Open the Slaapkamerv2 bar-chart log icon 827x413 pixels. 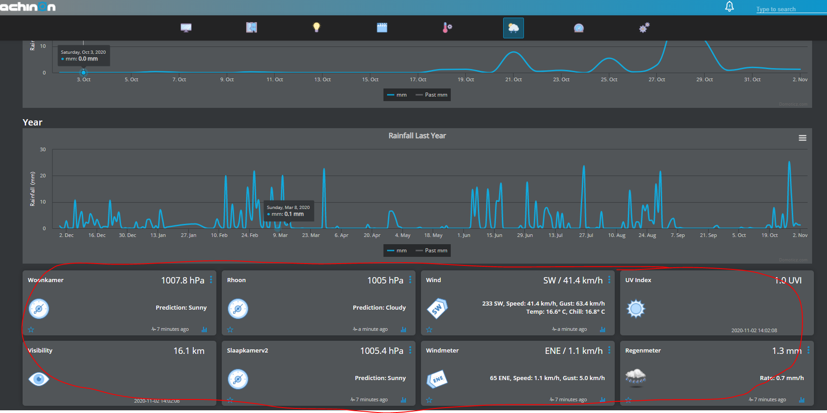[403, 400]
